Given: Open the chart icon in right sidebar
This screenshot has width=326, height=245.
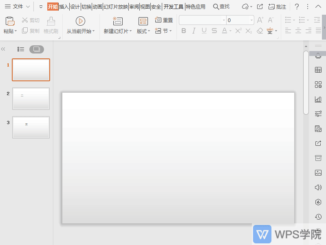Looking at the screenshot, I should click(x=318, y=99).
